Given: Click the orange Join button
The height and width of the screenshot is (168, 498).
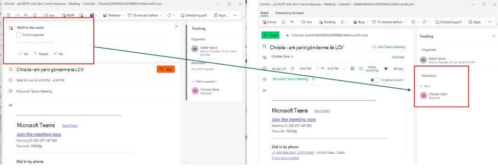Looking at the screenshot, I should tap(166, 69).
